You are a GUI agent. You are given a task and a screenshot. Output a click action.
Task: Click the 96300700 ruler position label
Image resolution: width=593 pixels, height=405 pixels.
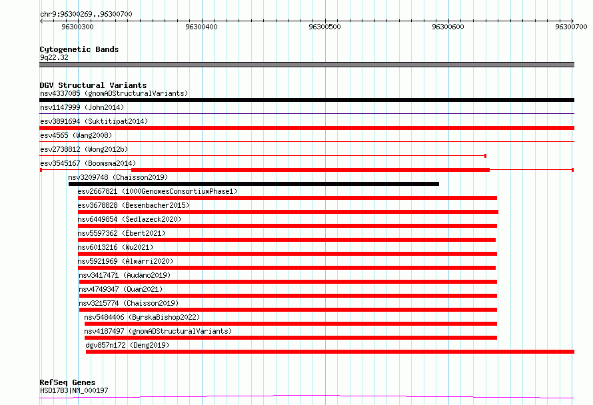(572, 27)
